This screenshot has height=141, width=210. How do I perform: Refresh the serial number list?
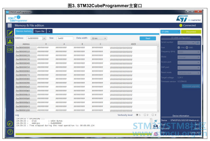click(x=198, y=43)
